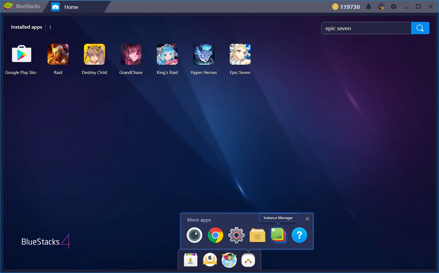Viewport: 439px width, 273px height.
Task: Open the avatar gift icon in dock
Action: point(229,260)
